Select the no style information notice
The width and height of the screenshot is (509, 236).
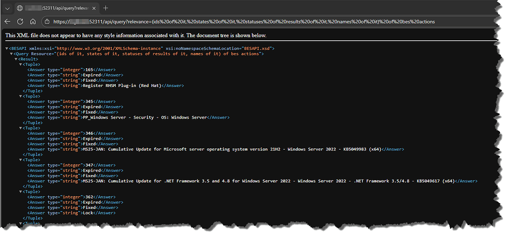[136, 35]
